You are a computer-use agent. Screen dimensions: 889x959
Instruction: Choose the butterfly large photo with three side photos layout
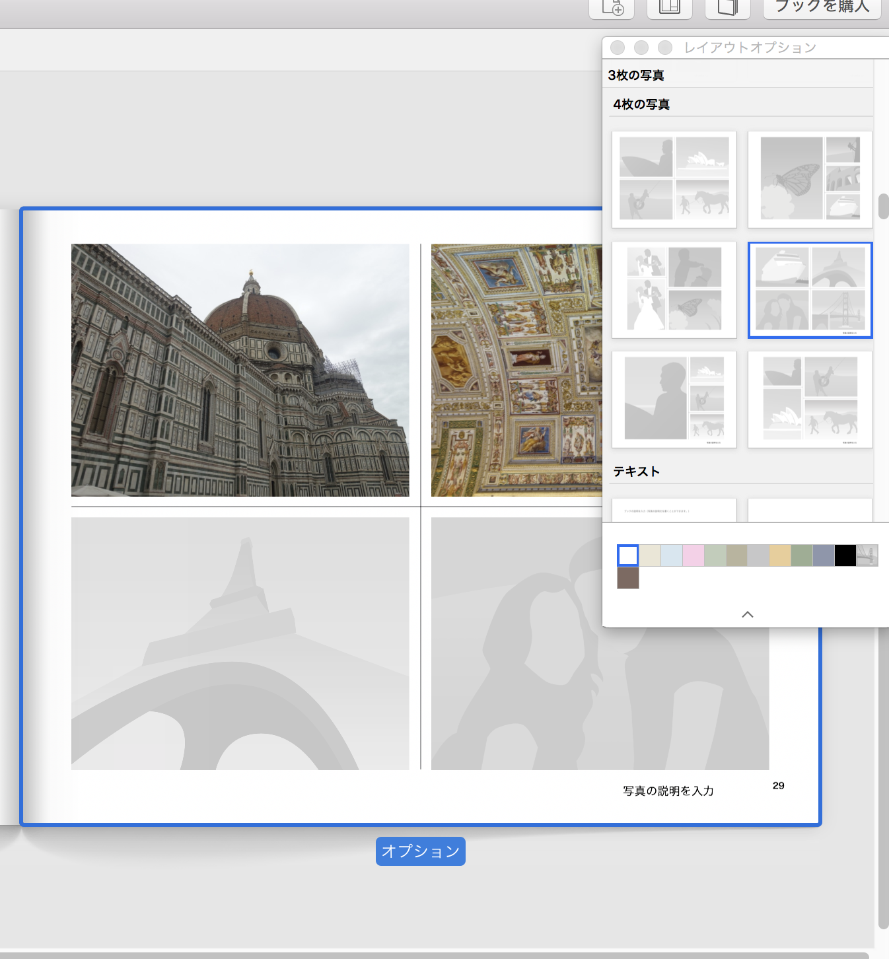(x=810, y=180)
